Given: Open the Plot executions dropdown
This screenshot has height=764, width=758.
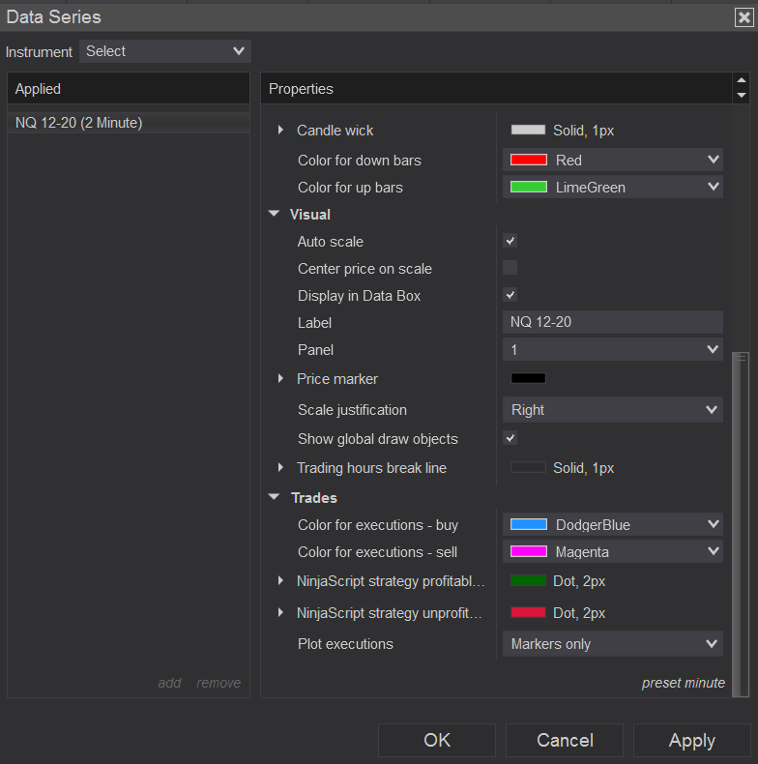Looking at the screenshot, I should [613, 644].
